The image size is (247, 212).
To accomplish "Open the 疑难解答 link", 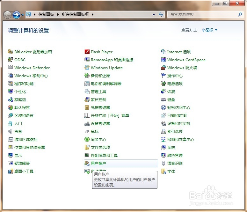I will 22,163.
